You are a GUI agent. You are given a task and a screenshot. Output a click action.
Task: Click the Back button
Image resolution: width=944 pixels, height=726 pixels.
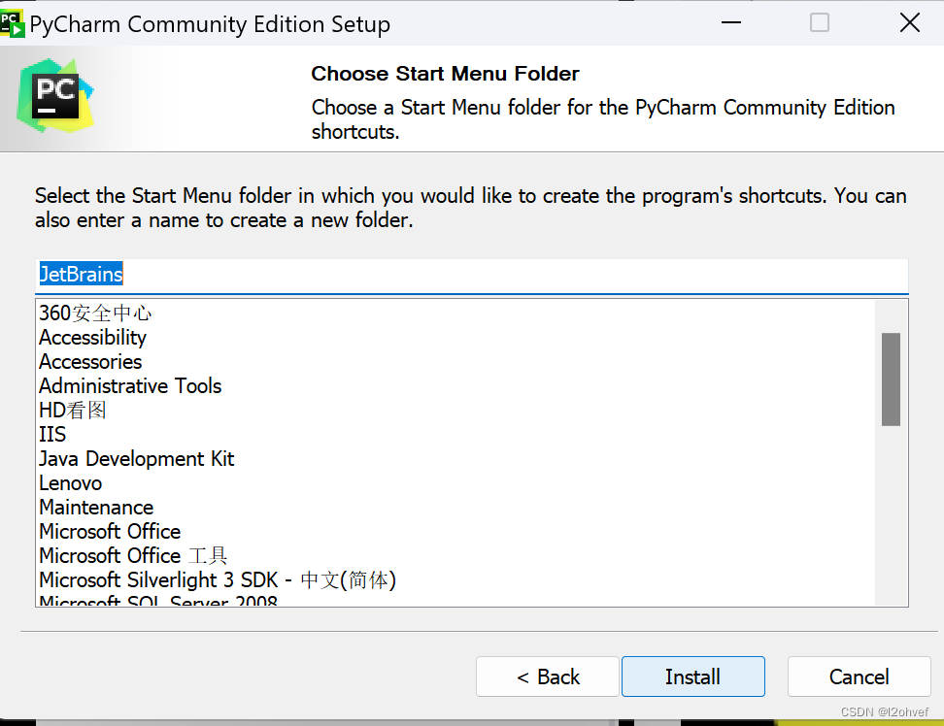point(547,676)
